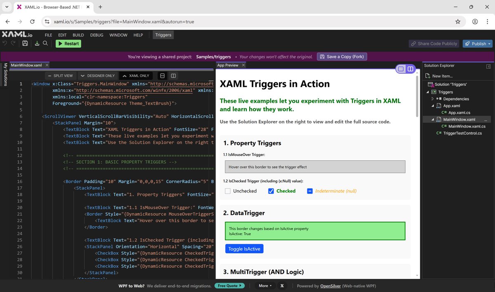Switch to Designer Only mode
495x292 pixels.
[98, 76]
